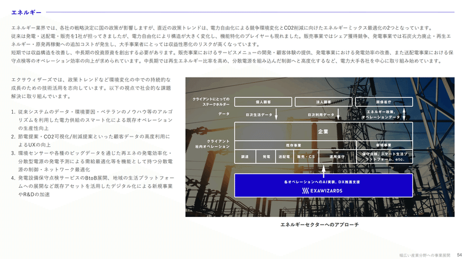
Task: Click the 既存事業 header cell
Action: point(295,145)
